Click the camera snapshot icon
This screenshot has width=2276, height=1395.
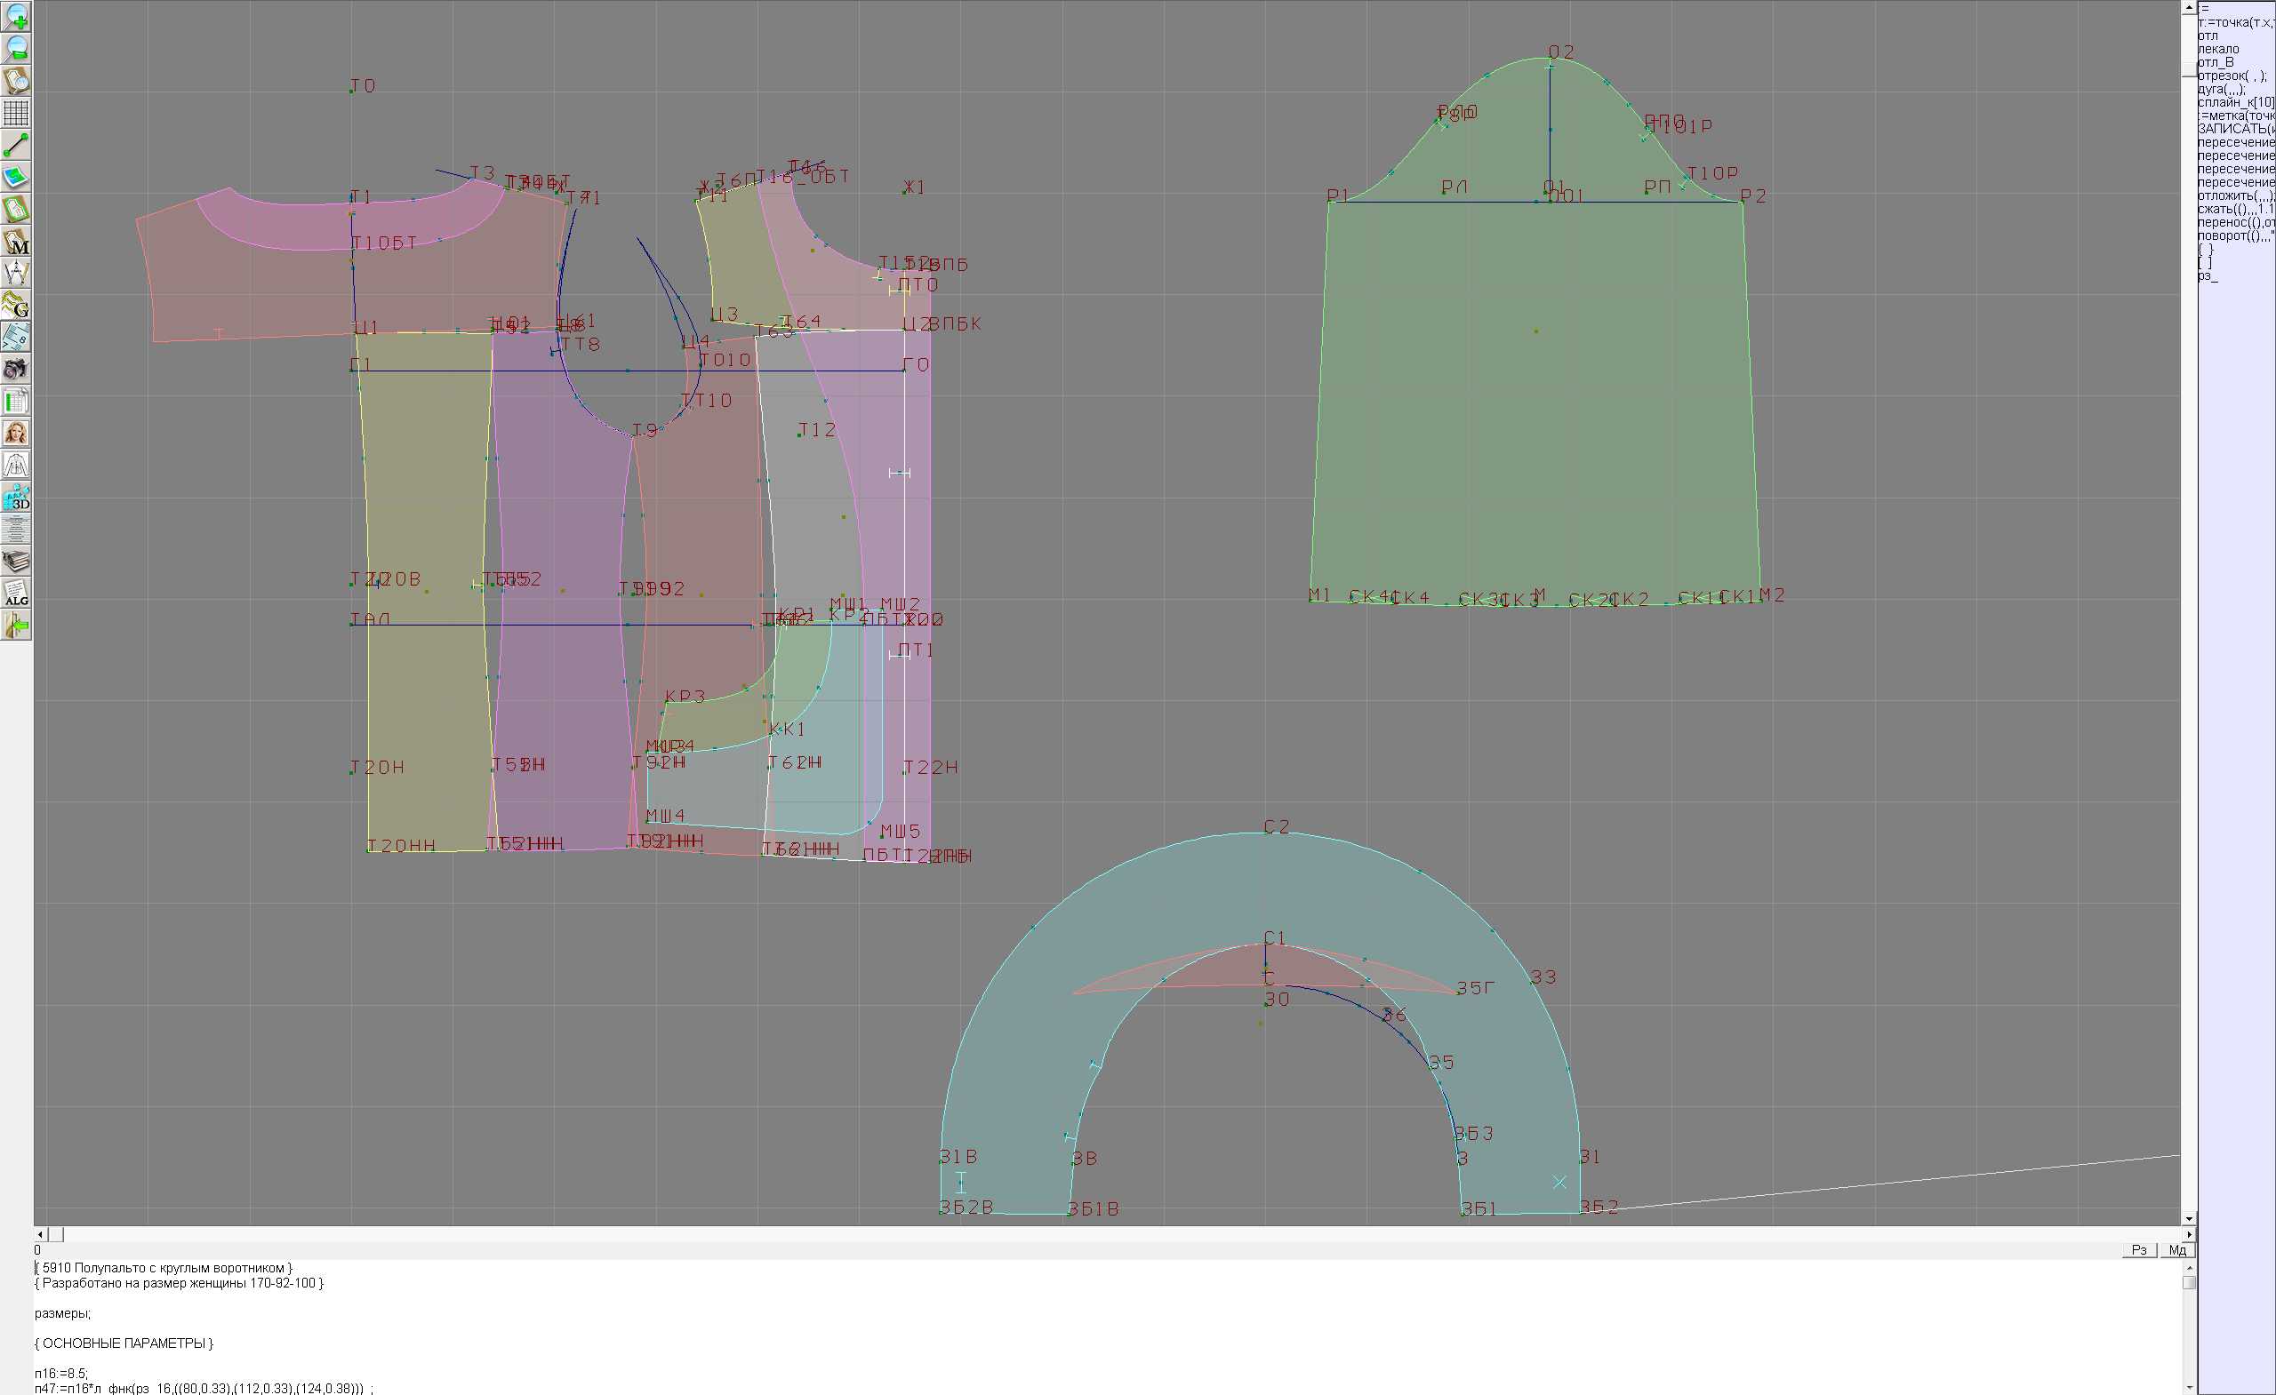(16, 370)
